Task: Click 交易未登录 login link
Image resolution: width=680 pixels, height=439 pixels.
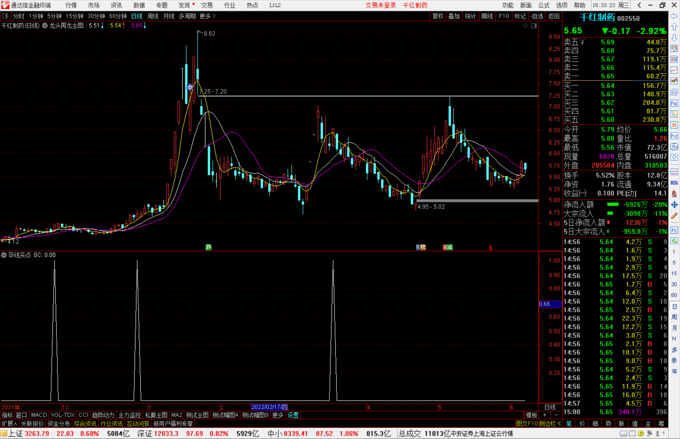Action: coord(381,5)
